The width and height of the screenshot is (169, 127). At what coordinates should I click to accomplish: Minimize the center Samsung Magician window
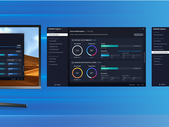pyautogui.click(x=140, y=29)
